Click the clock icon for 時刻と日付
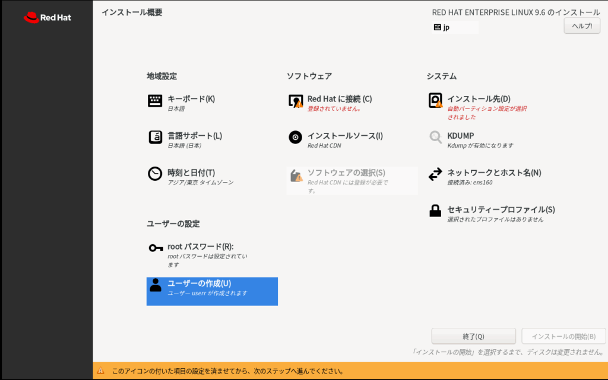 155,174
